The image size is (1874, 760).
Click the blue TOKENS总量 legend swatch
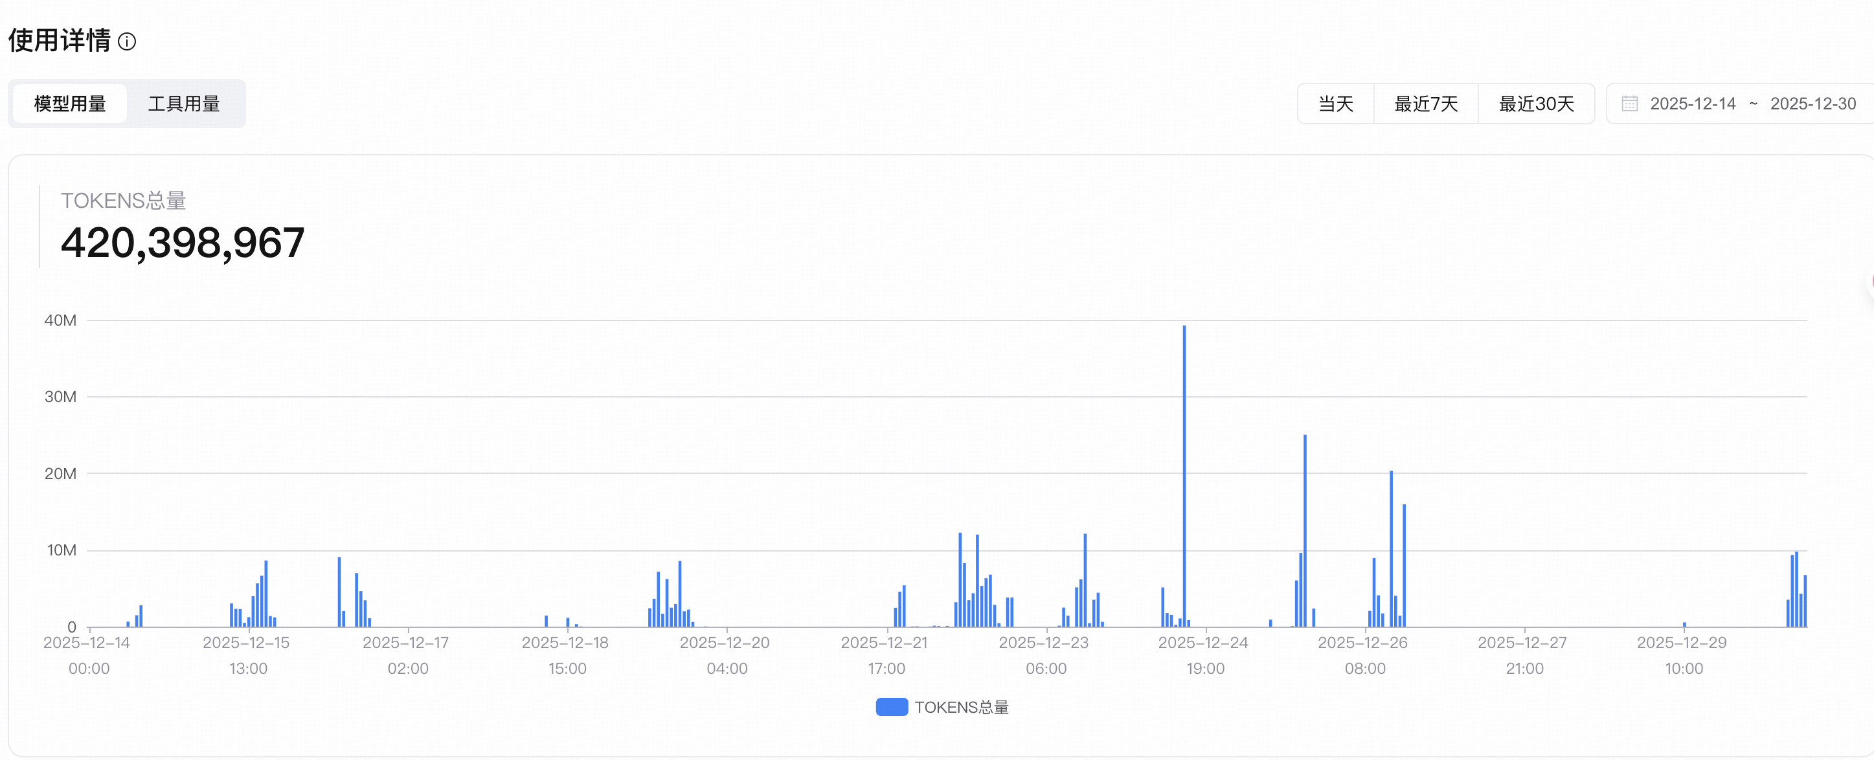click(891, 706)
